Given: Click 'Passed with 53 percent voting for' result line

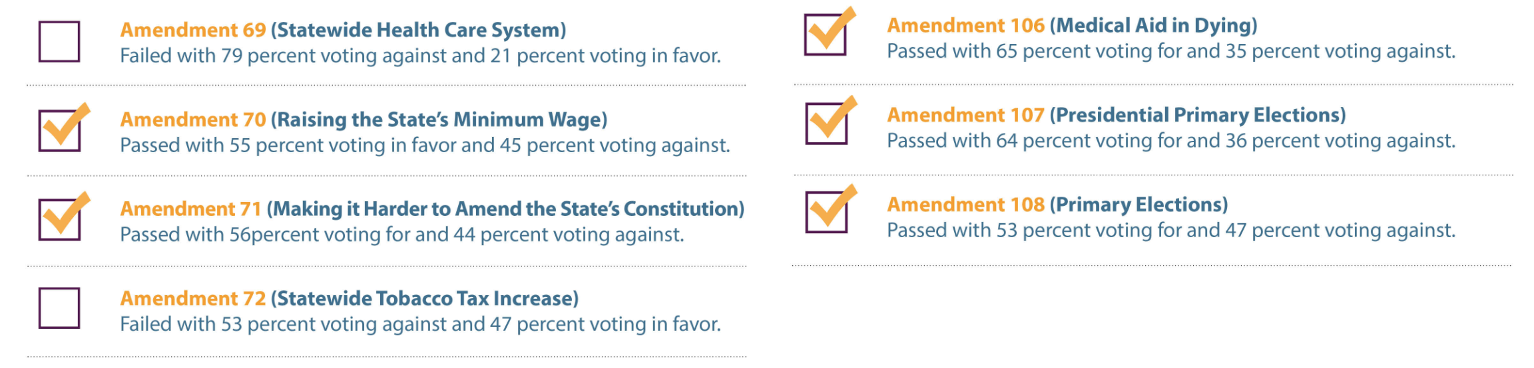Looking at the screenshot, I should point(1171,230).
